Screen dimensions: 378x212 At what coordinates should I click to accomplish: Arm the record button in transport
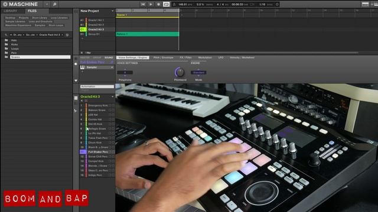(x=158, y=4)
